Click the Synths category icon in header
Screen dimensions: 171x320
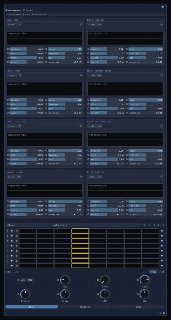tap(24, 10)
